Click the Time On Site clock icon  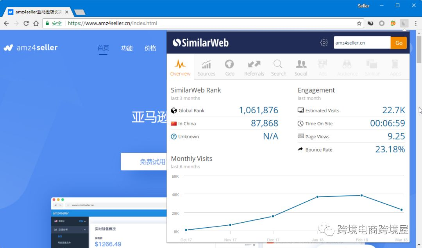(300, 123)
